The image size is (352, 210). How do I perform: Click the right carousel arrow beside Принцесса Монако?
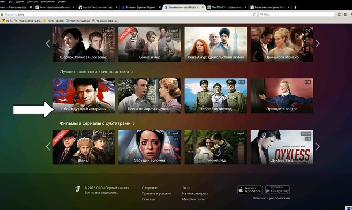click(317, 43)
